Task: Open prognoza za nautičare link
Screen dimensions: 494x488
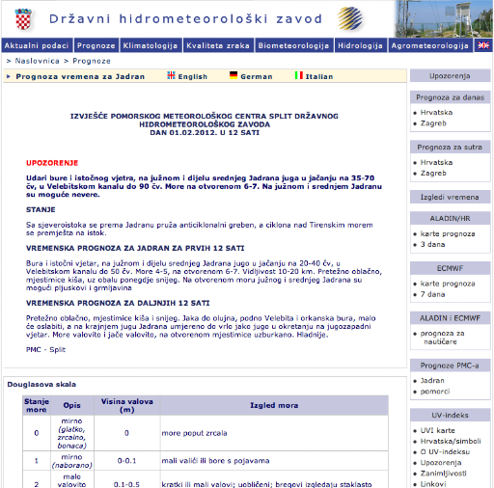Action: coord(443,338)
